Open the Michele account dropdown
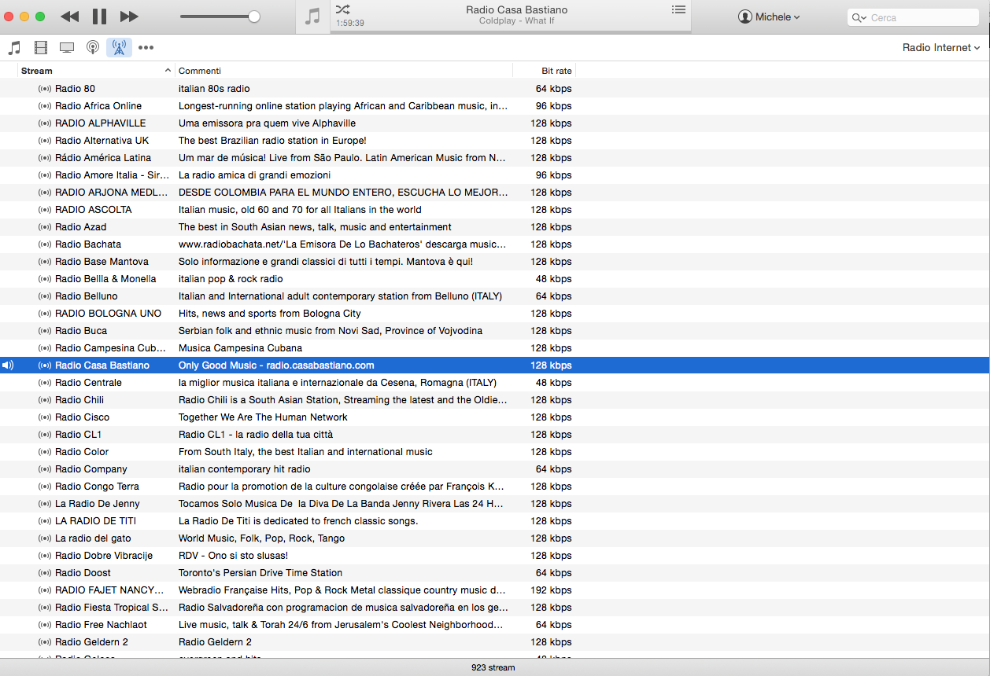Viewport: 990px width, 676px height. (x=769, y=17)
